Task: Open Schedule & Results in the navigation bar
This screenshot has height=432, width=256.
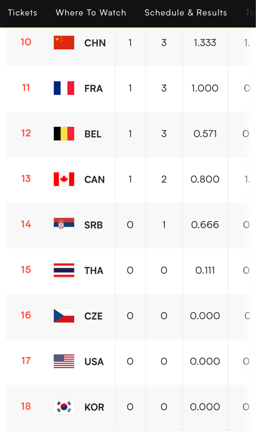Action: (x=186, y=13)
